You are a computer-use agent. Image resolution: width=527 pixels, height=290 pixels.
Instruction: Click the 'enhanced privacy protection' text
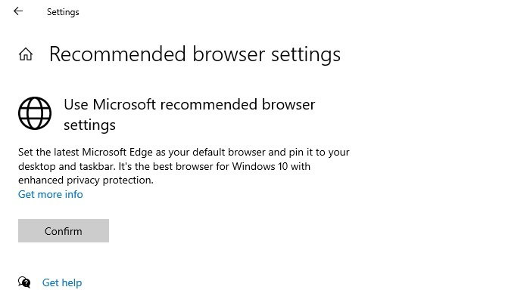point(86,180)
